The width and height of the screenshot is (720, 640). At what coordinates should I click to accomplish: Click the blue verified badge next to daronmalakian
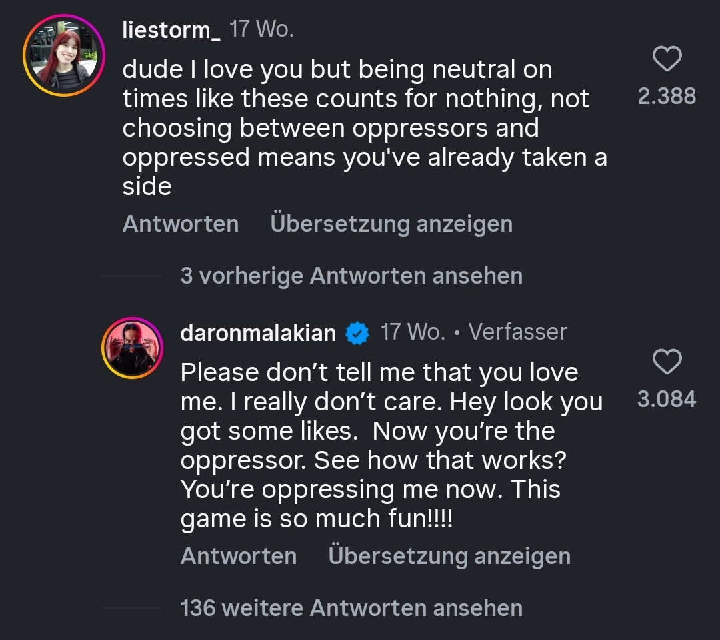pyautogui.click(x=358, y=332)
